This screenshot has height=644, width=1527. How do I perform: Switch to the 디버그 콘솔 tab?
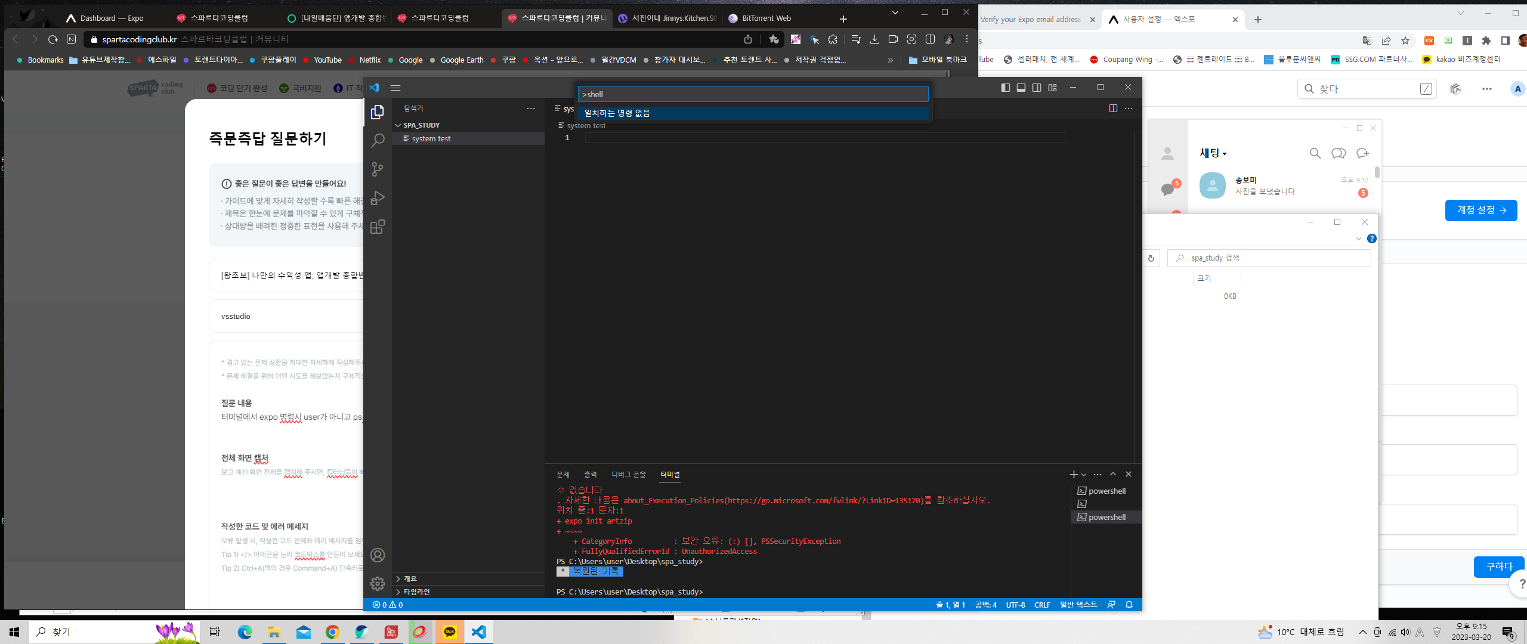click(x=629, y=475)
